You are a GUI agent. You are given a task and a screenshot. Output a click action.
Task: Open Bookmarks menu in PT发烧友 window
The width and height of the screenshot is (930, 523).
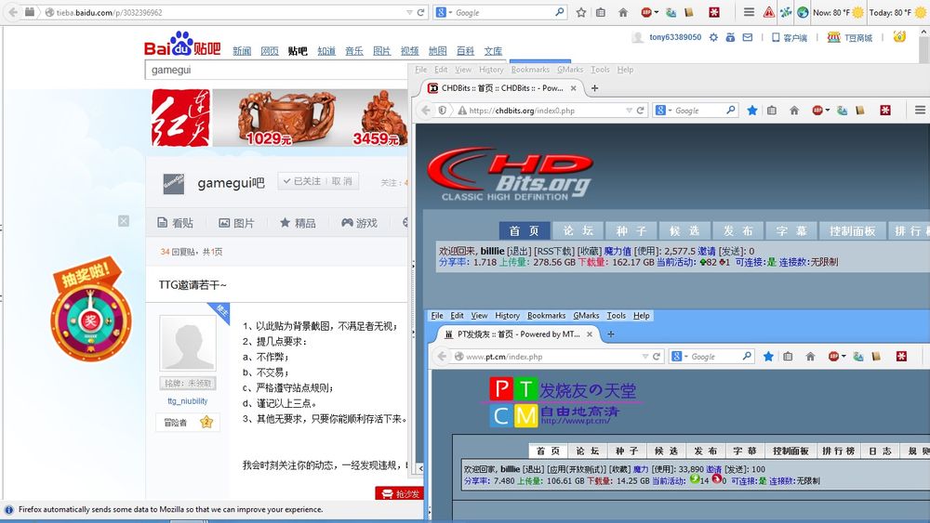click(x=546, y=316)
